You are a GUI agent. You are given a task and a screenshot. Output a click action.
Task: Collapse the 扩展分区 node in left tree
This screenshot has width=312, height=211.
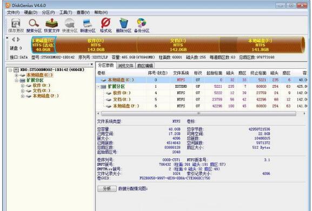(17, 81)
